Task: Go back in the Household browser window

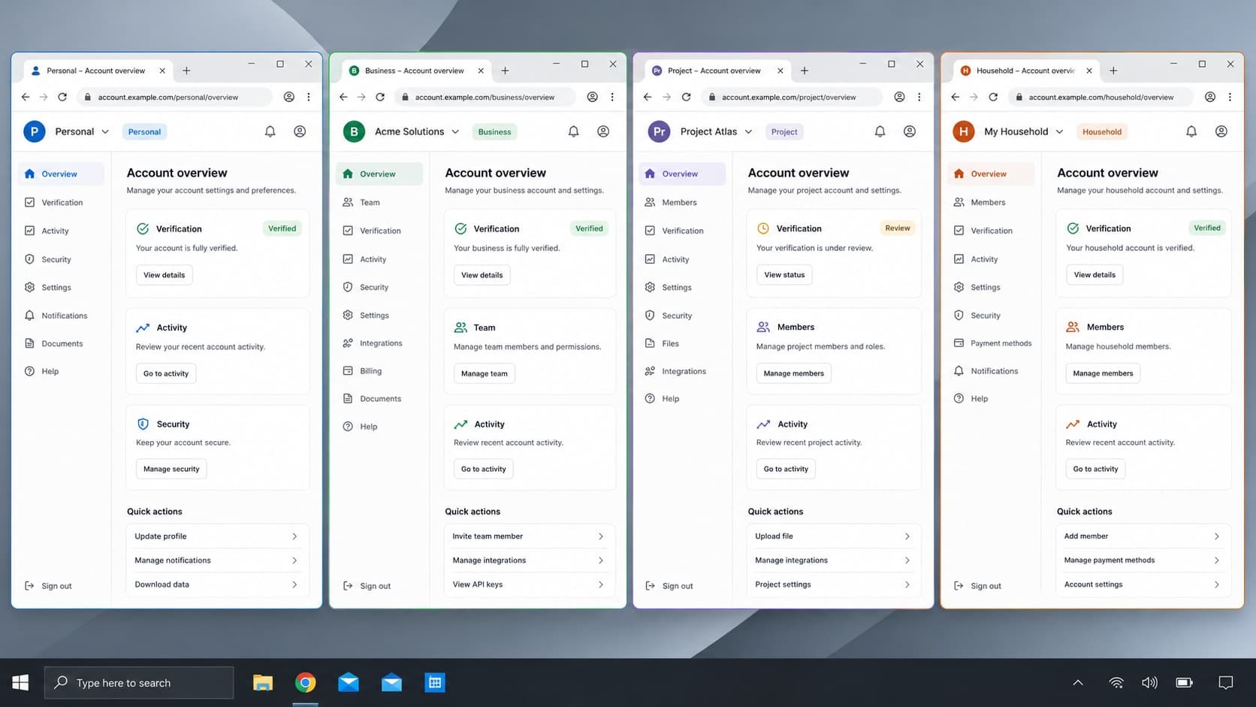Action: pyautogui.click(x=955, y=97)
